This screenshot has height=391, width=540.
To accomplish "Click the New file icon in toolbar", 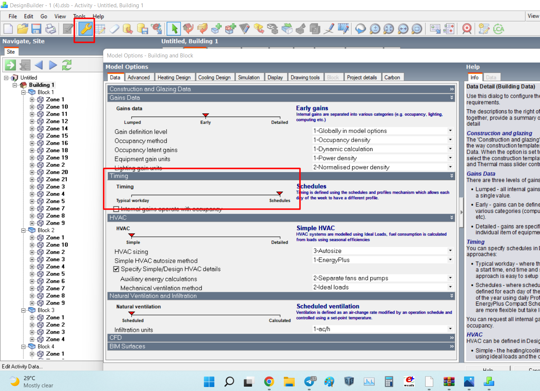I will pos(8,29).
